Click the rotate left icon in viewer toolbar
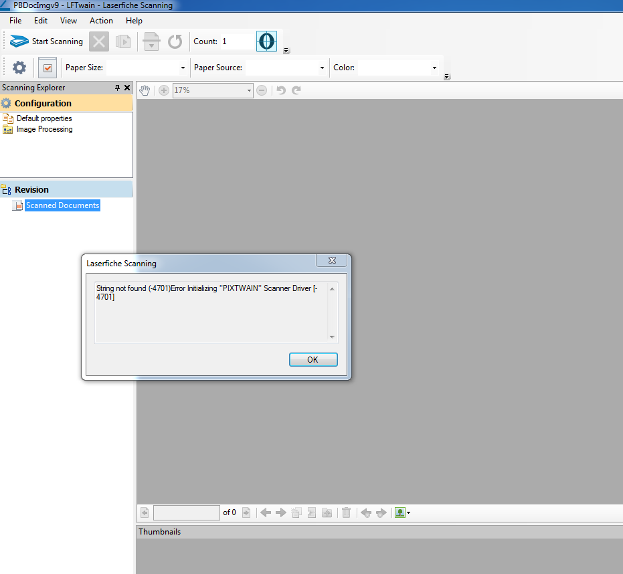This screenshot has width=623, height=574. click(281, 90)
